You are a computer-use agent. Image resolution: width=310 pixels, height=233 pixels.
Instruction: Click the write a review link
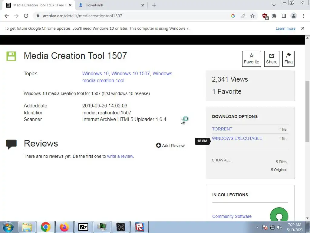click(x=120, y=156)
